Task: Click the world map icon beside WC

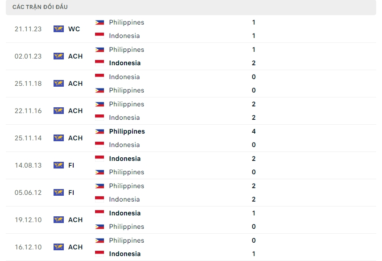Action: [x=58, y=29]
